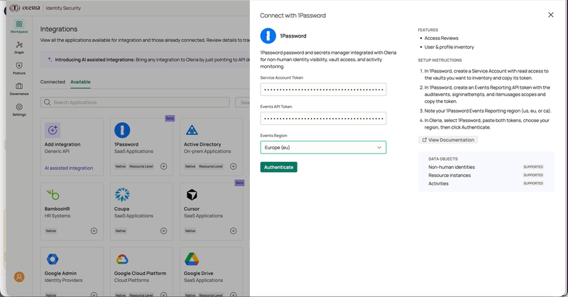Open the Governance sidebar icon
Viewport: 568px width, 297px height.
(x=19, y=86)
